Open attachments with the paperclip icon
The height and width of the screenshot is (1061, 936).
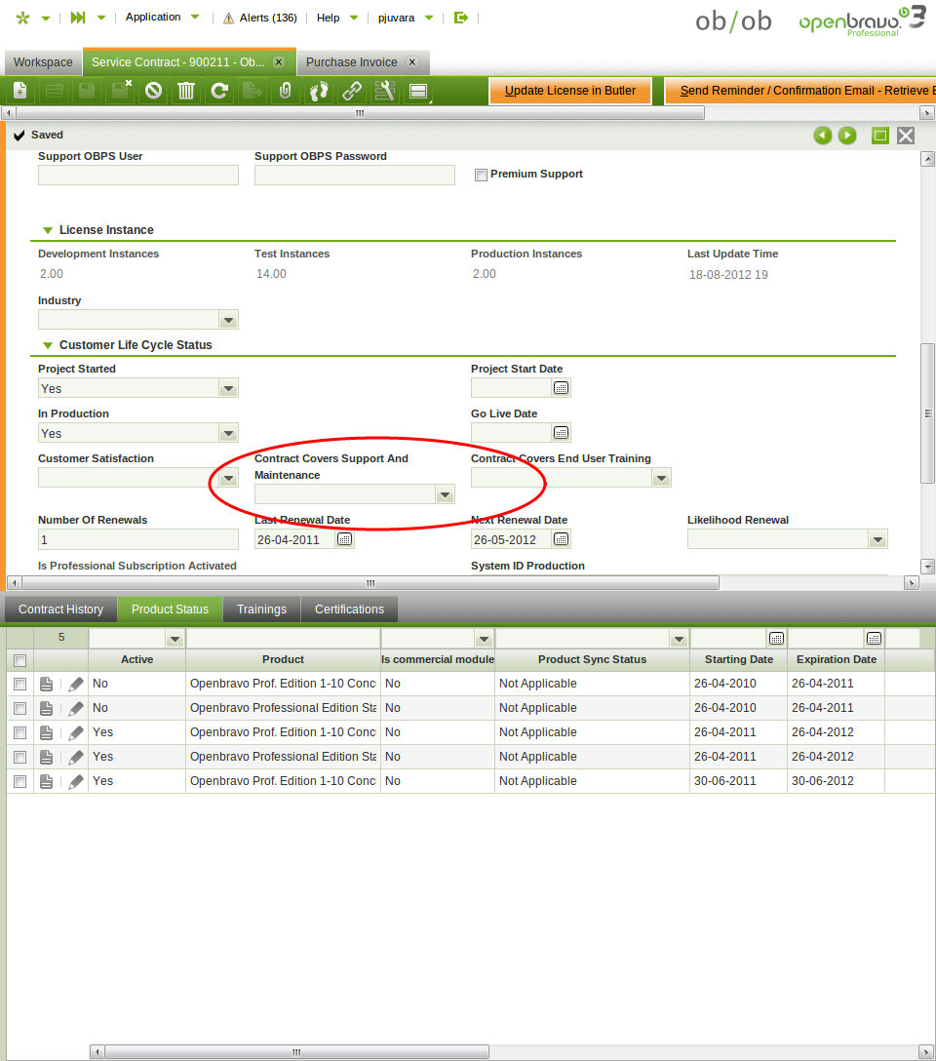click(x=285, y=91)
